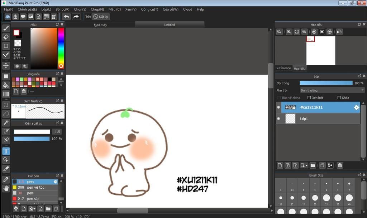Activate the Text tool
Screen dimensions: 367x218
coord(6,151)
